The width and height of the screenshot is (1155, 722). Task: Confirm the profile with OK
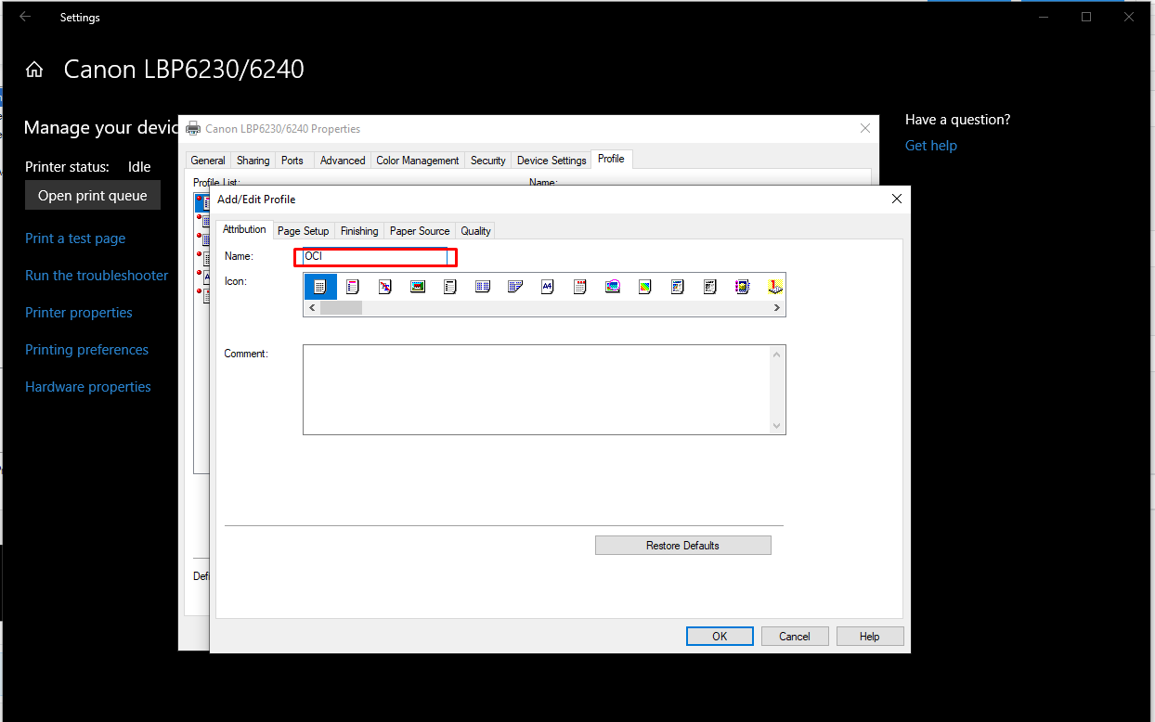[720, 637]
